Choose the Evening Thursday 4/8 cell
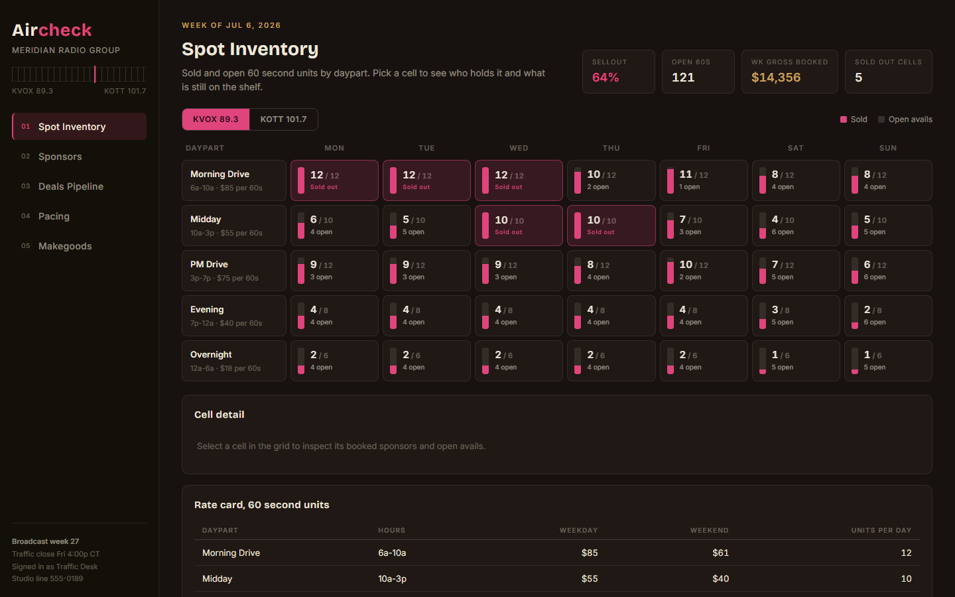This screenshot has height=597, width=955. point(611,316)
